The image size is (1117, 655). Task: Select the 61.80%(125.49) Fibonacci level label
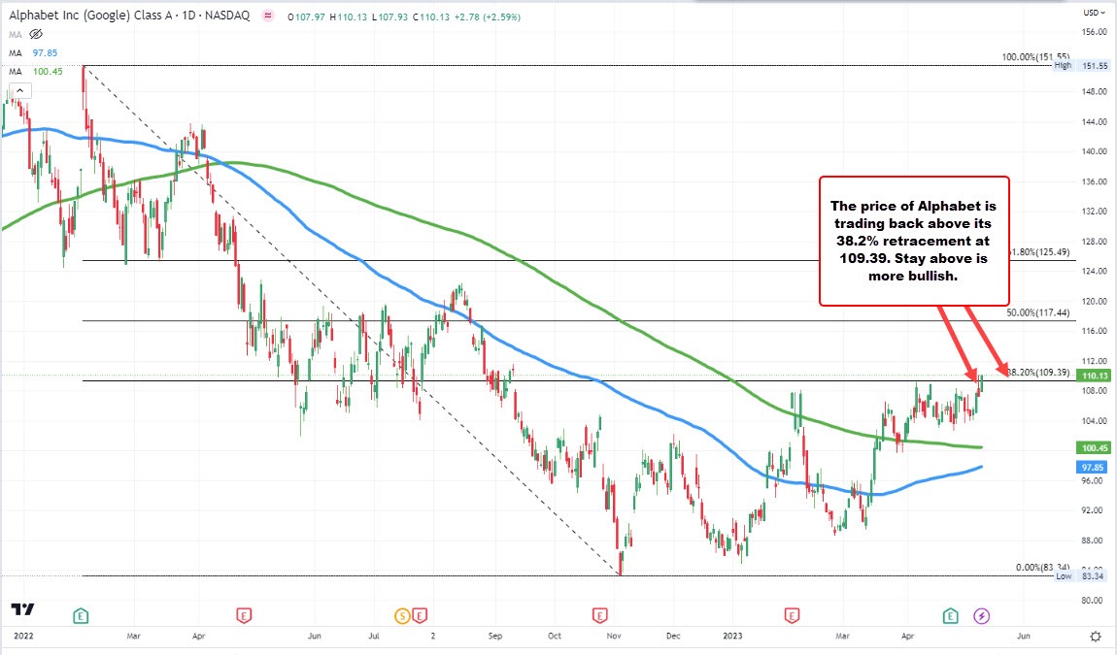pyautogui.click(x=1040, y=252)
